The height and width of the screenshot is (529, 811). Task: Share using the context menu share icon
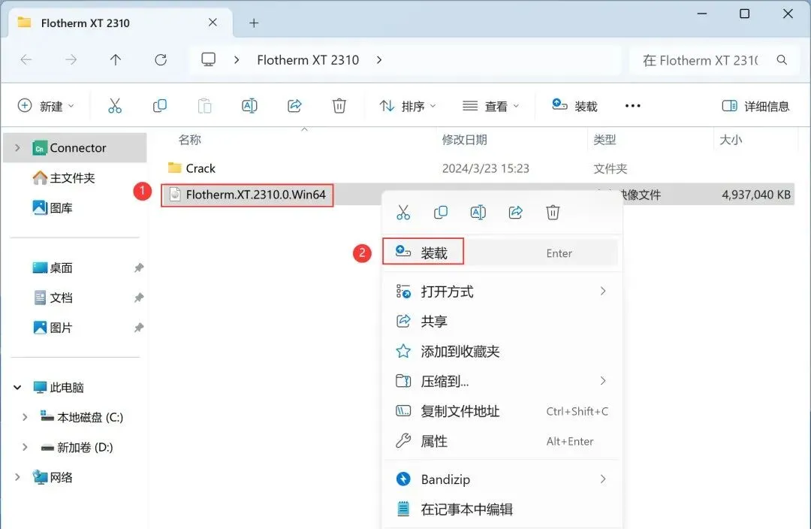pos(516,212)
